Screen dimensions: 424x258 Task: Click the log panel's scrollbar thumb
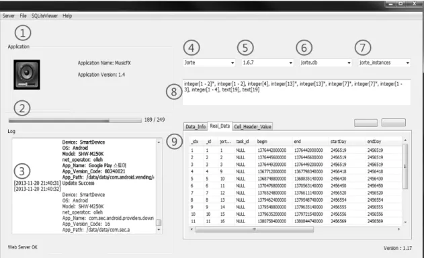click(x=159, y=222)
